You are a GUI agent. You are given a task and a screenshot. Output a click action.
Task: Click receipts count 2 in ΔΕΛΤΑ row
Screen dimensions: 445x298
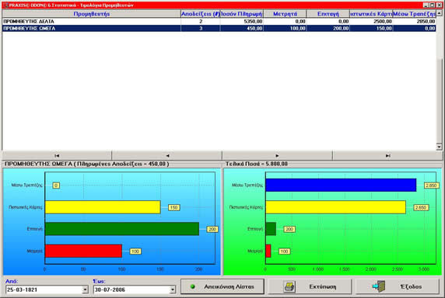[x=201, y=21]
